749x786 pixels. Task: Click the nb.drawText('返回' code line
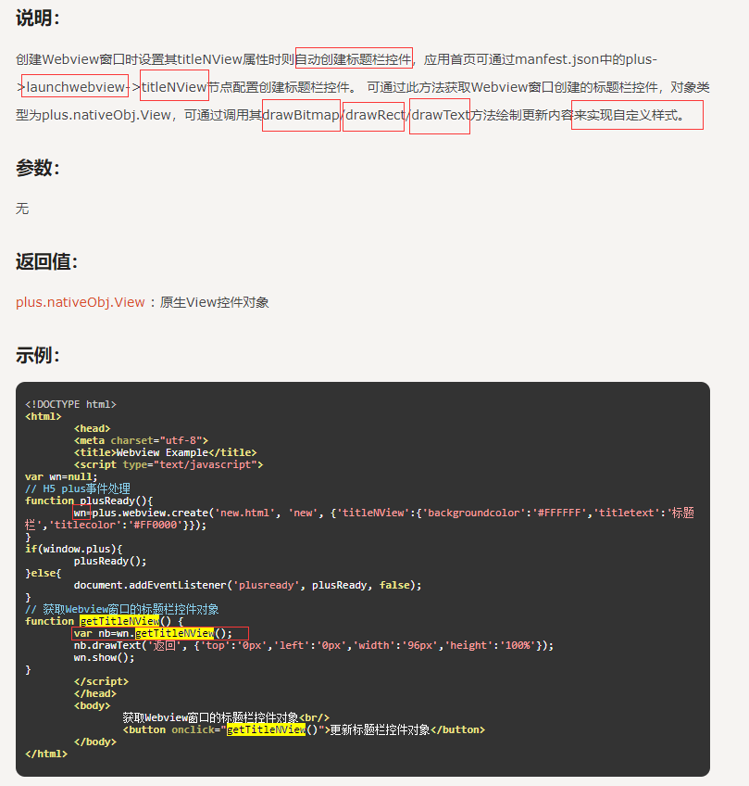(314, 645)
